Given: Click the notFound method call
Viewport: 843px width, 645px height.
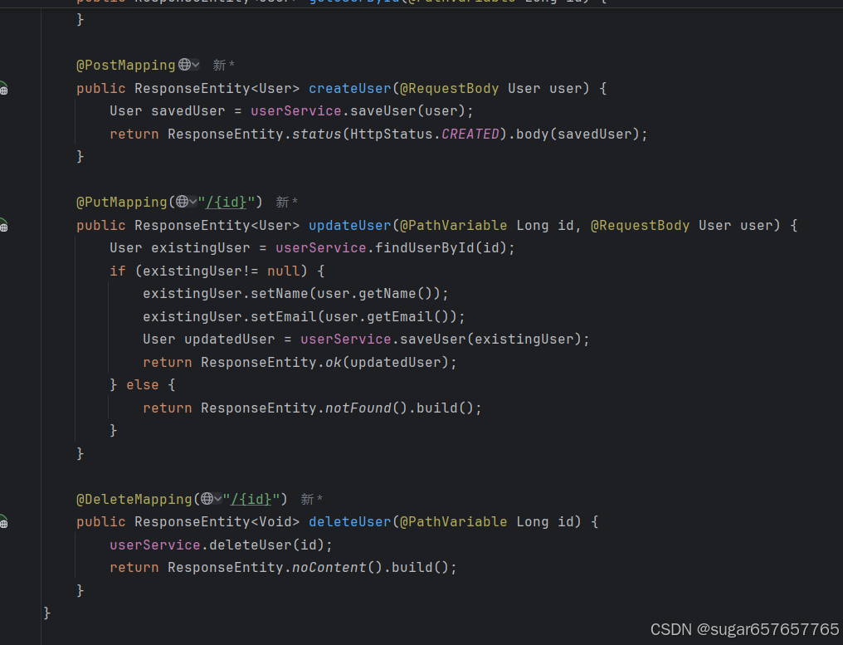Looking at the screenshot, I should pos(358,408).
